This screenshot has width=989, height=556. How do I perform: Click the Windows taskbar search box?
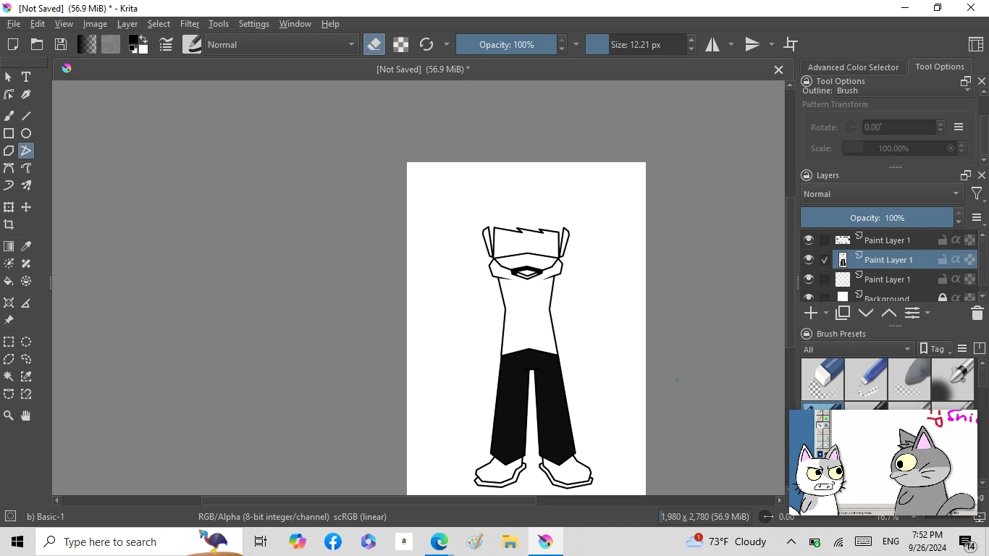pyautogui.click(x=110, y=542)
